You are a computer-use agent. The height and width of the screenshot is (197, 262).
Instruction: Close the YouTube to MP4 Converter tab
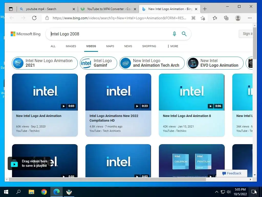pyautogui.click(x=135, y=9)
